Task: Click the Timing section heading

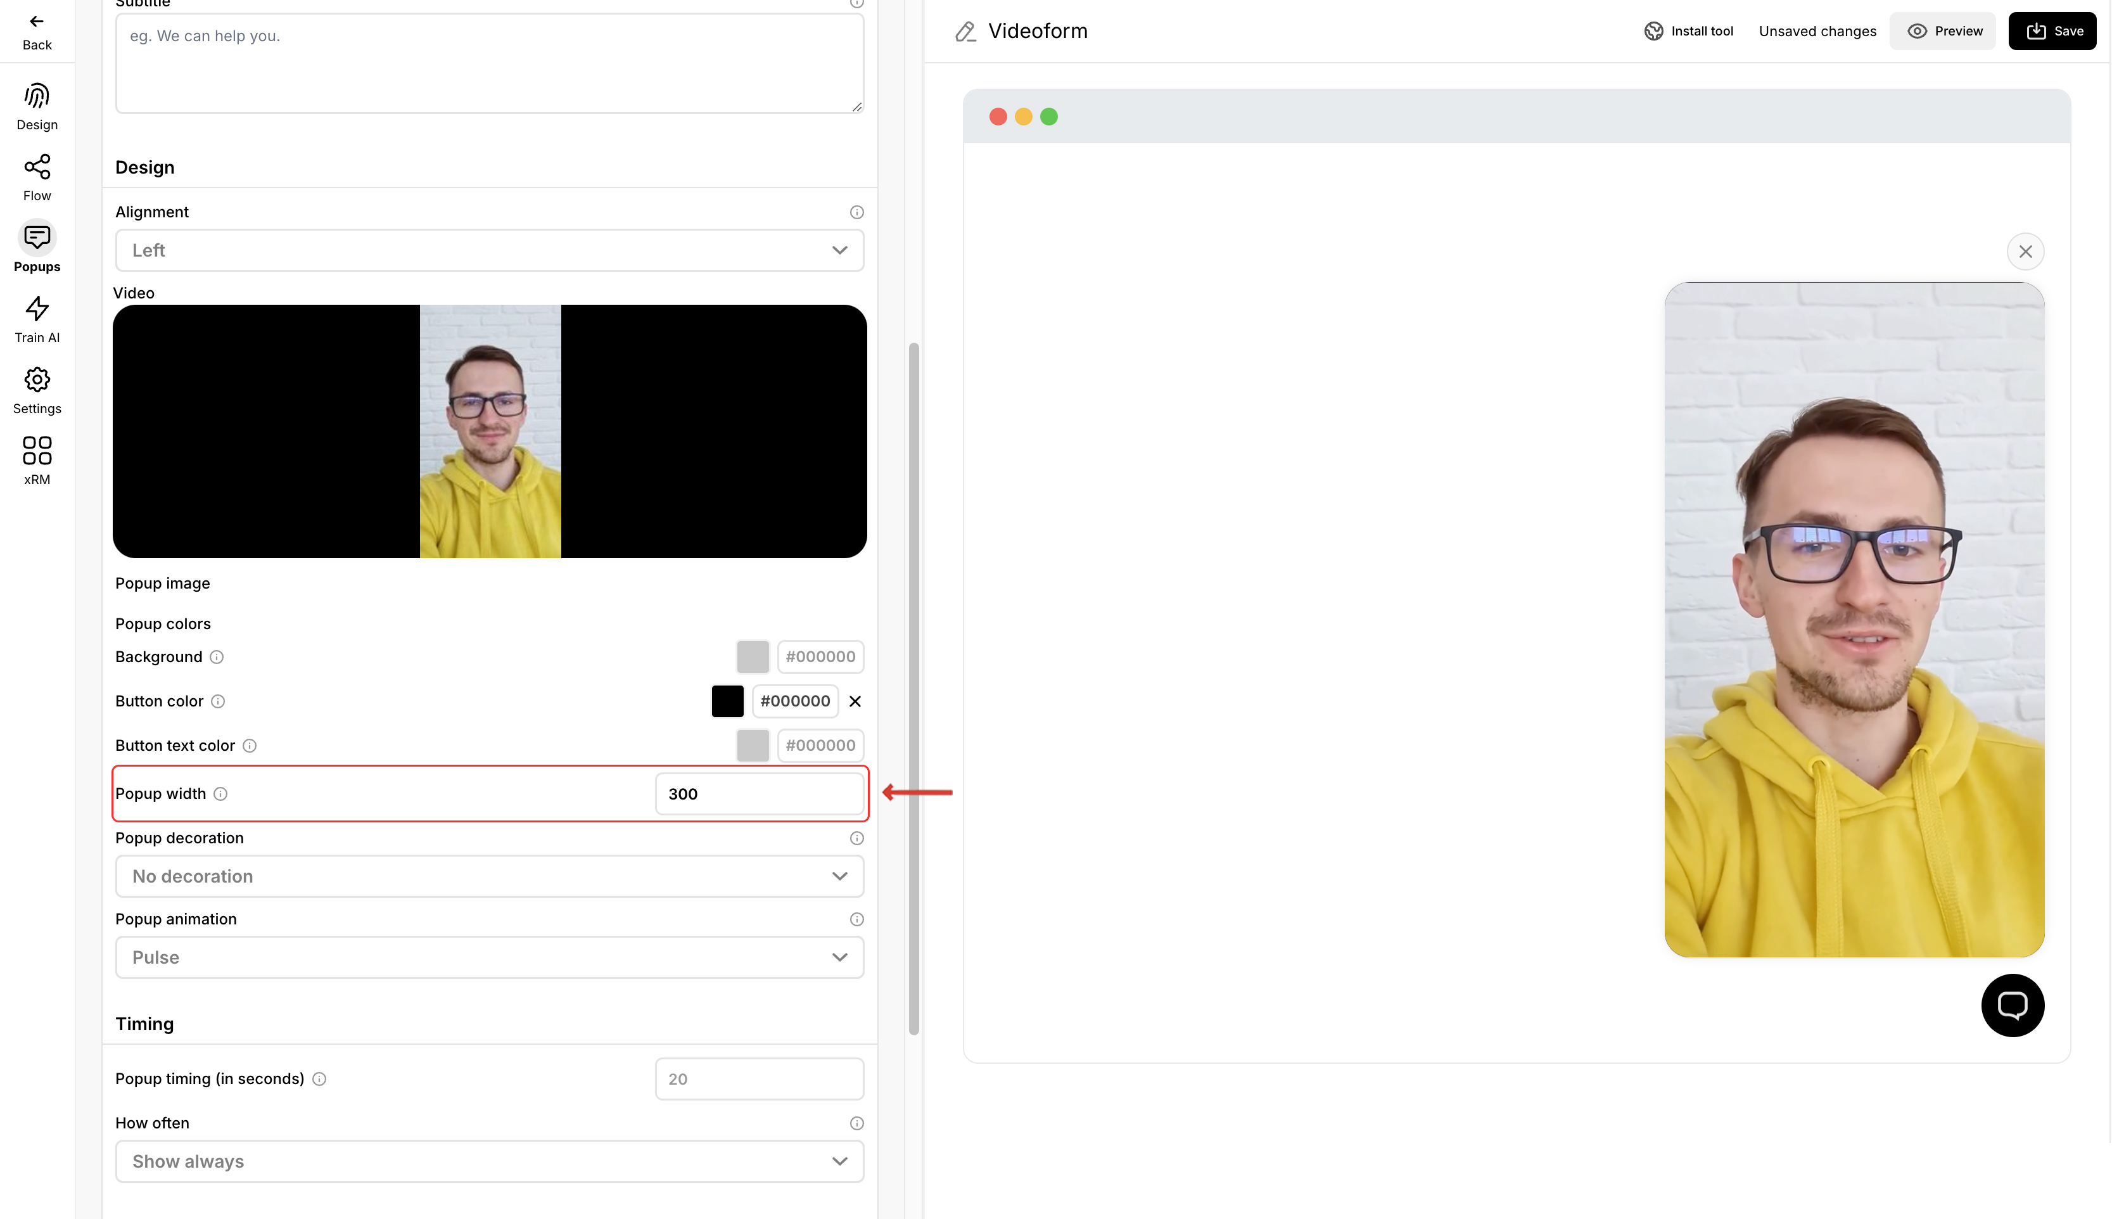Action: click(145, 1024)
